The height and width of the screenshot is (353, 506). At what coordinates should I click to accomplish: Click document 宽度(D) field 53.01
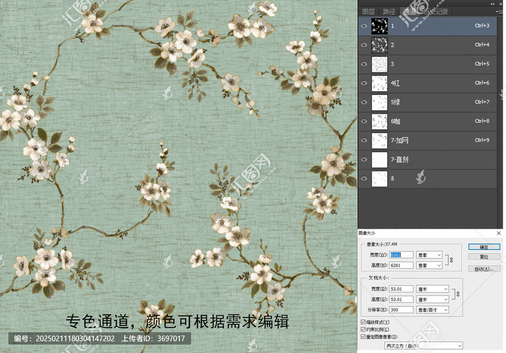pos(401,289)
